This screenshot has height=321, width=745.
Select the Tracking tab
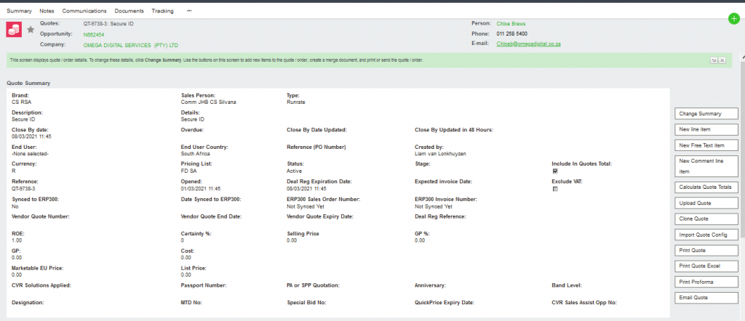162,11
